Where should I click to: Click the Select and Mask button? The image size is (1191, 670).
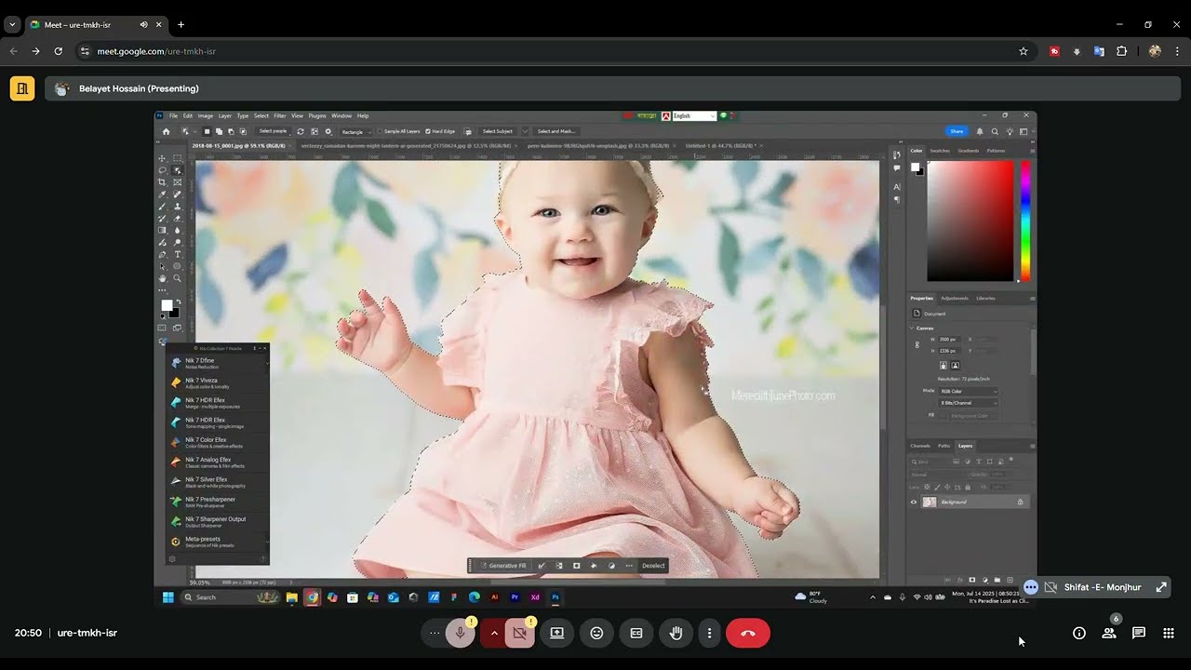click(x=556, y=131)
